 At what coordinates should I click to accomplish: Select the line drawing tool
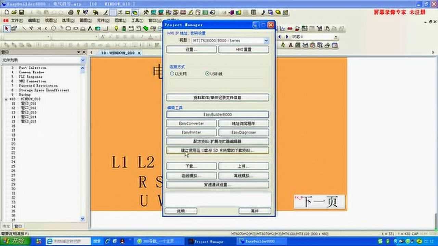(x=24, y=28)
